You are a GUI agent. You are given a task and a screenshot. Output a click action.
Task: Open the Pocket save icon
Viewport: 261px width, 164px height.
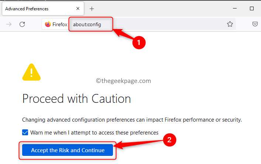[255, 24]
